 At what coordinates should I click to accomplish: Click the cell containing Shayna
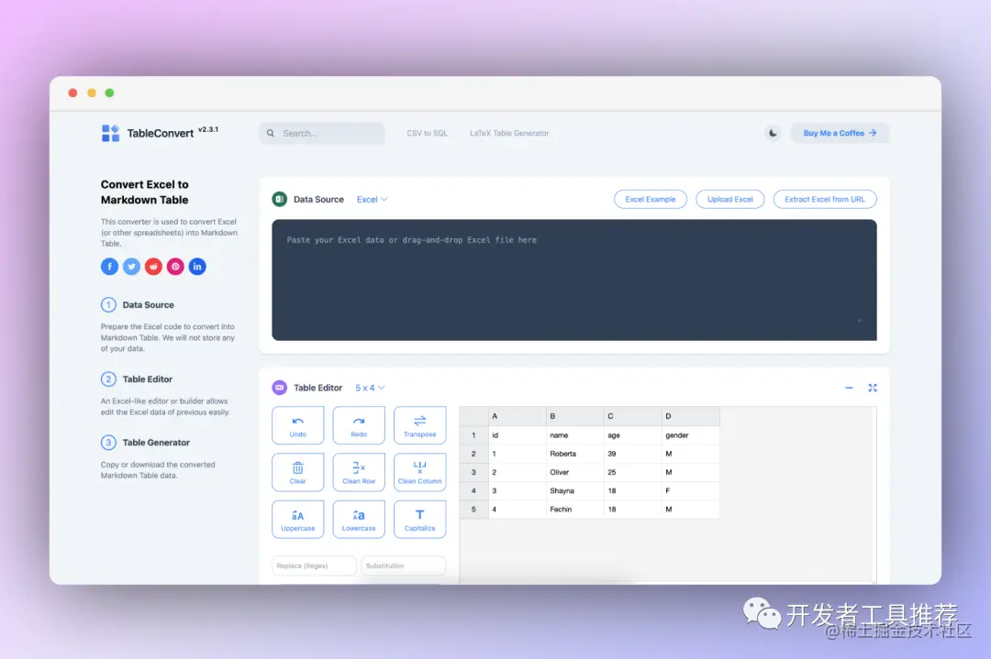[x=575, y=490]
